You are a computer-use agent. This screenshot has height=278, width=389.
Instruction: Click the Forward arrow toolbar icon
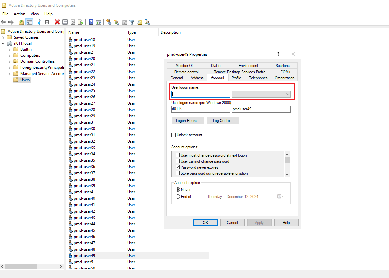pyautogui.click(x=11, y=22)
